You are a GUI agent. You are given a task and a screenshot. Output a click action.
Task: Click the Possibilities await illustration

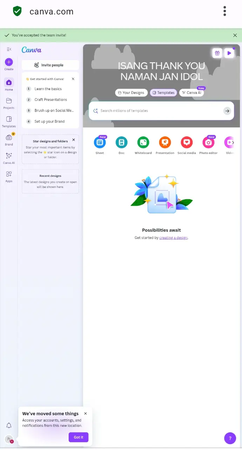click(161, 194)
